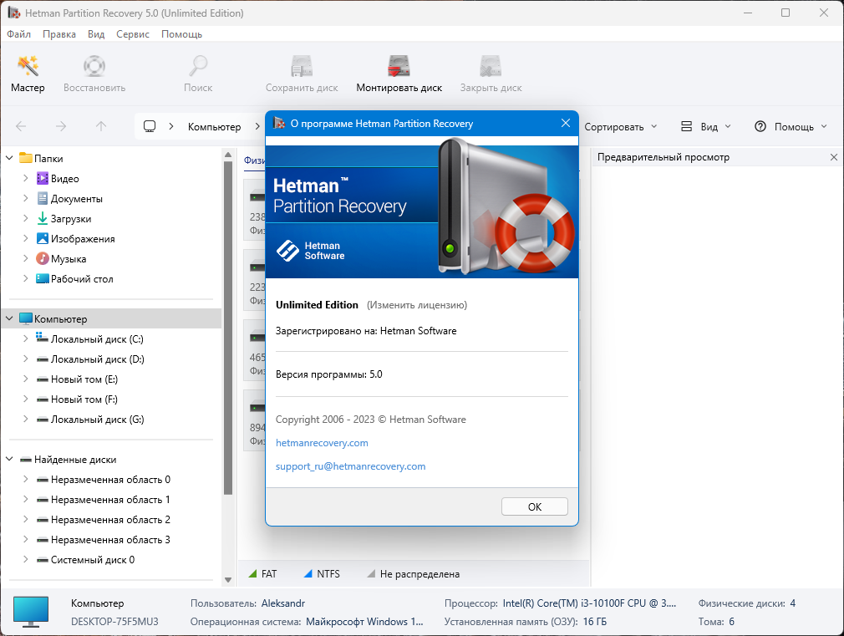Click the Локальный диск (D:) drive icon

(x=43, y=359)
